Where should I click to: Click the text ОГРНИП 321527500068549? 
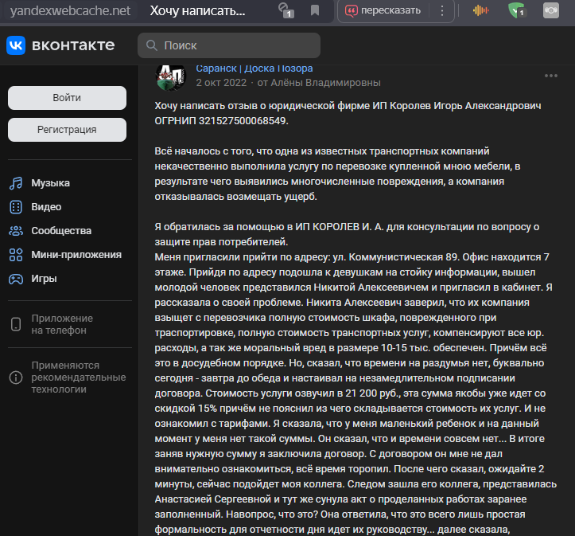[x=222, y=121]
